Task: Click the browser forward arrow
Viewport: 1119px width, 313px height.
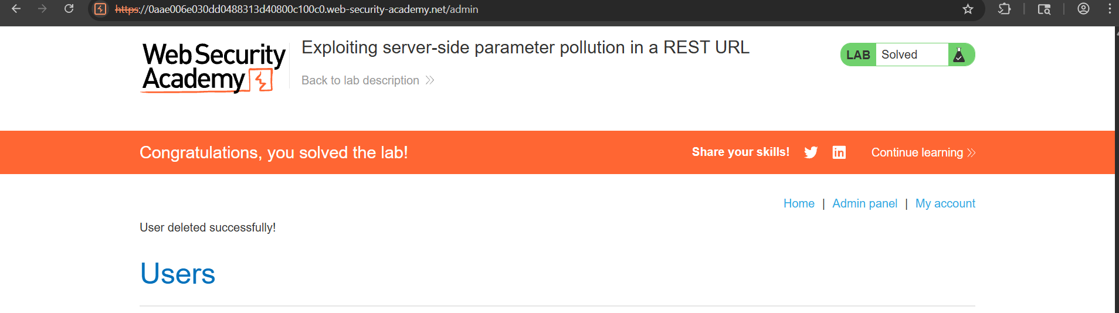Action: tap(42, 9)
